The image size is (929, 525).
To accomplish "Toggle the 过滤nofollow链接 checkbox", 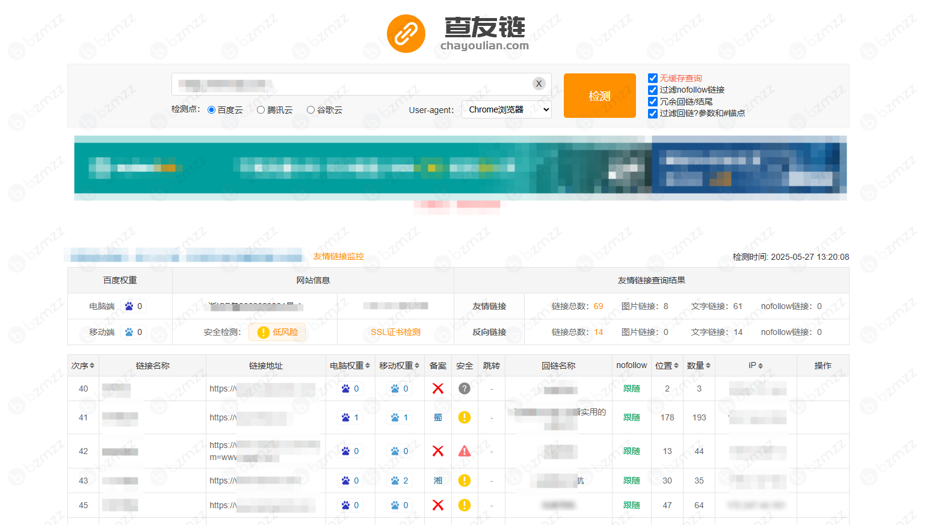I will pyautogui.click(x=653, y=90).
